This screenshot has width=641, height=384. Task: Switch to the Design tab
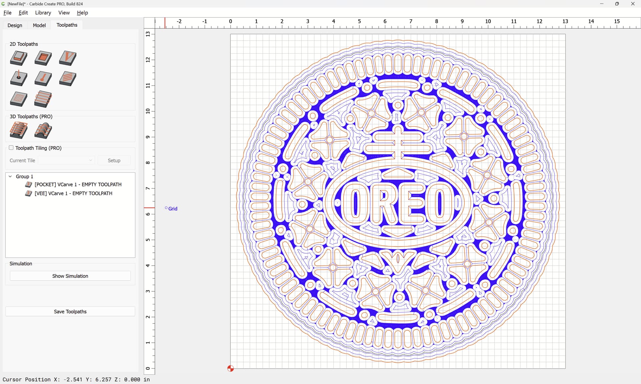pos(15,25)
